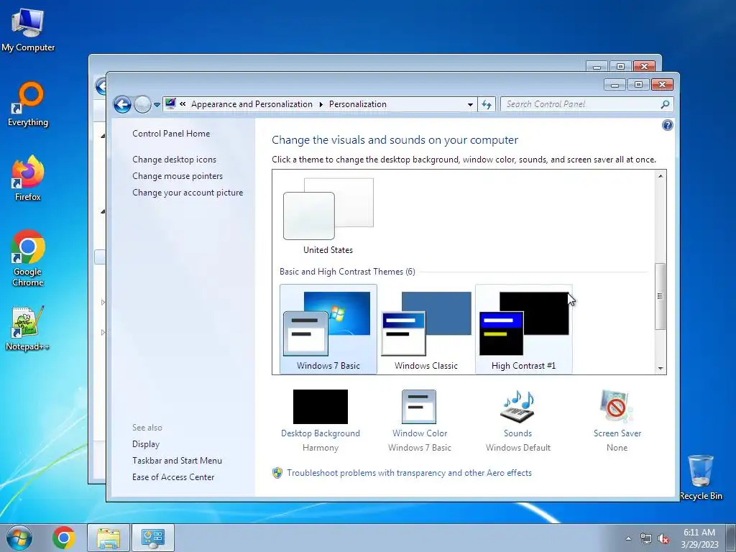Select the My Computer desktop icon
The width and height of the screenshot is (736, 552).
[x=28, y=29]
